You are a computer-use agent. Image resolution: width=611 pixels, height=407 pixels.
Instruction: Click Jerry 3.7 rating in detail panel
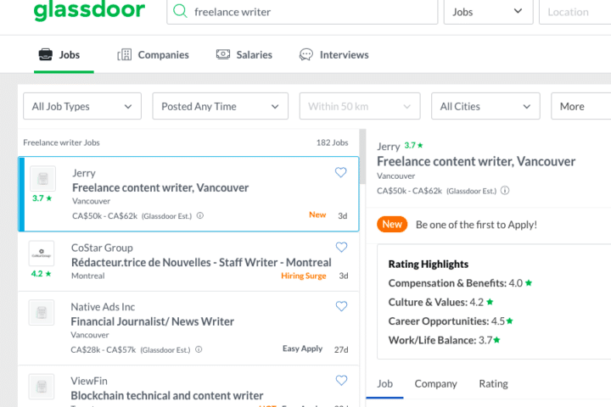(413, 145)
